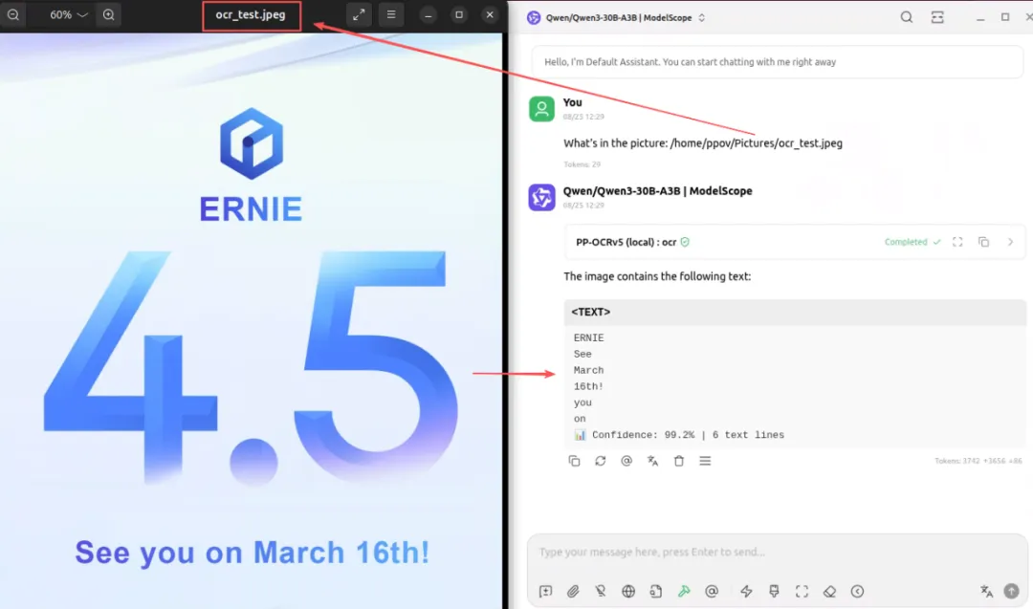Zoom out in the image viewer
Screen dimensions: 1033x609
(x=13, y=14)
